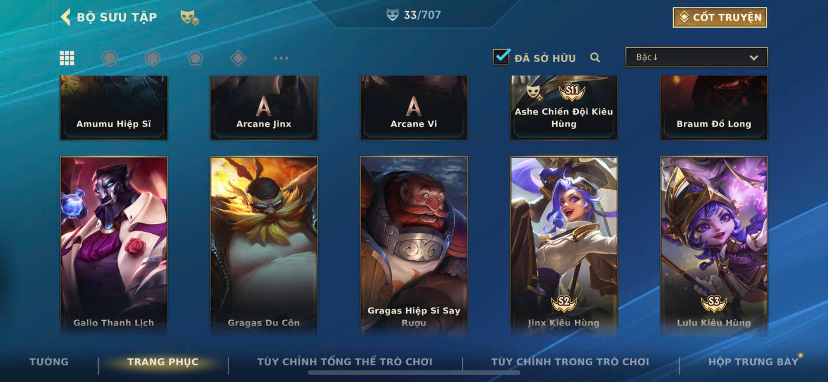The image size is (828, 382).
Task: Select the all-skins grid filter icon
Action: 67,58
